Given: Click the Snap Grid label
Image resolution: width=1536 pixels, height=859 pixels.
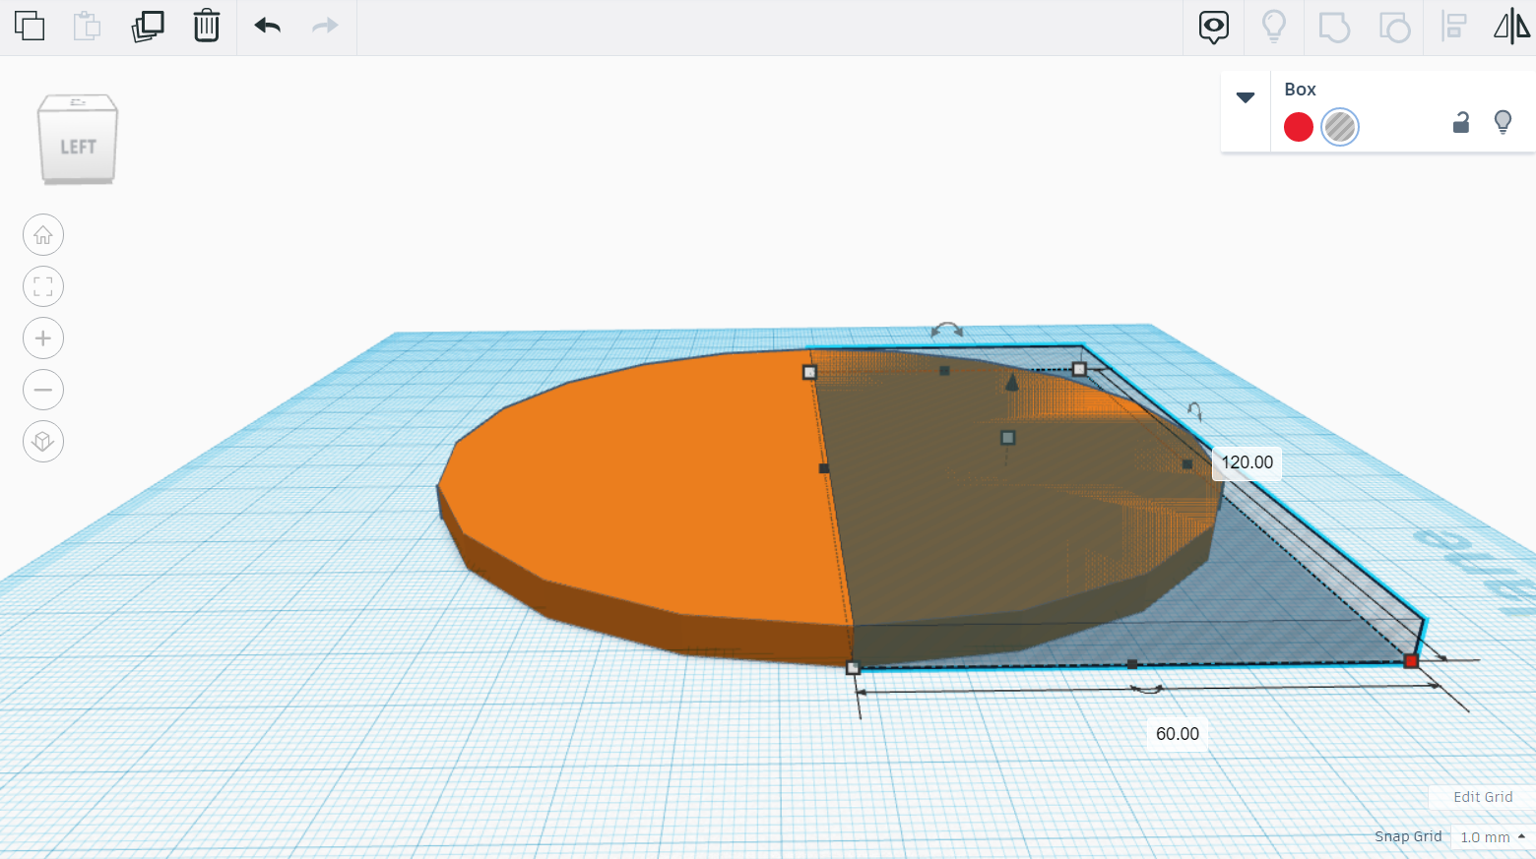Looking at the screenshot, I should 1408,836.
